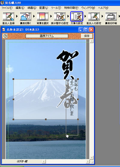120x167 pixels.
Task: Open the 差出人の設定 toolbar icon
Action: (x=94, y=16)
